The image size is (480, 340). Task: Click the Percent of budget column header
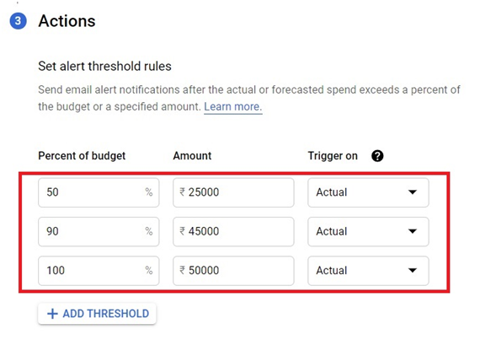82,156
